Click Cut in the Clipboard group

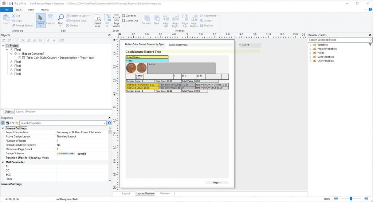16,16
